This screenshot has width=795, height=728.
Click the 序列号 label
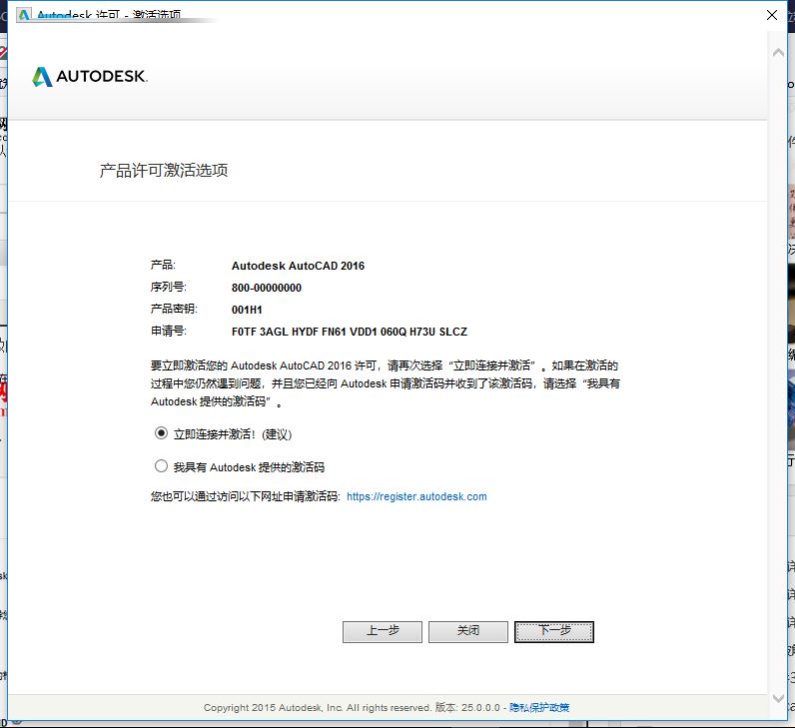pos(169,288)
